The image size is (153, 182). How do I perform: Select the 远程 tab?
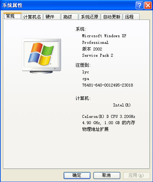click(131, 17)
